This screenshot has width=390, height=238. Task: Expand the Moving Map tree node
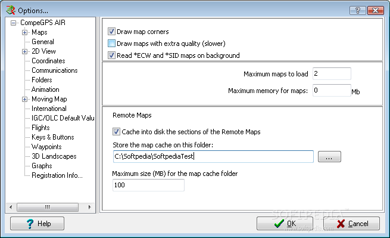pos(24,99)
